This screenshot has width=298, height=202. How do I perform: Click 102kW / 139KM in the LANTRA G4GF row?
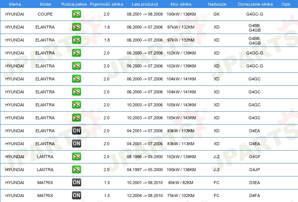tap(181, 157)
